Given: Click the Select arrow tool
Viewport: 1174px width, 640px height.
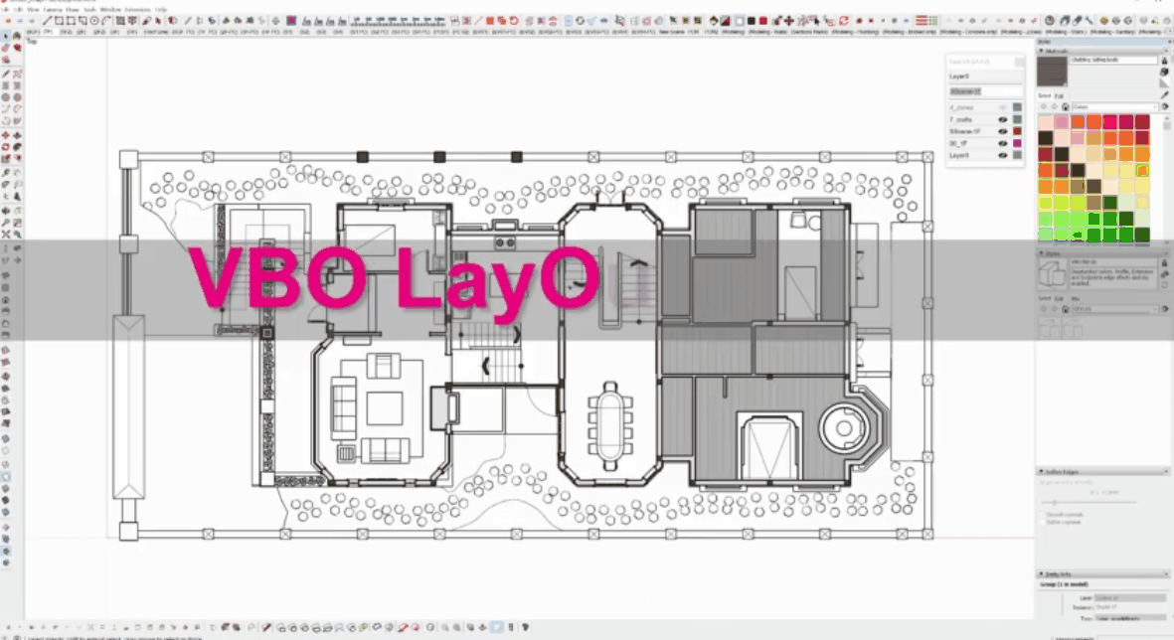Looking at the screenshot, I should (6, 37).
